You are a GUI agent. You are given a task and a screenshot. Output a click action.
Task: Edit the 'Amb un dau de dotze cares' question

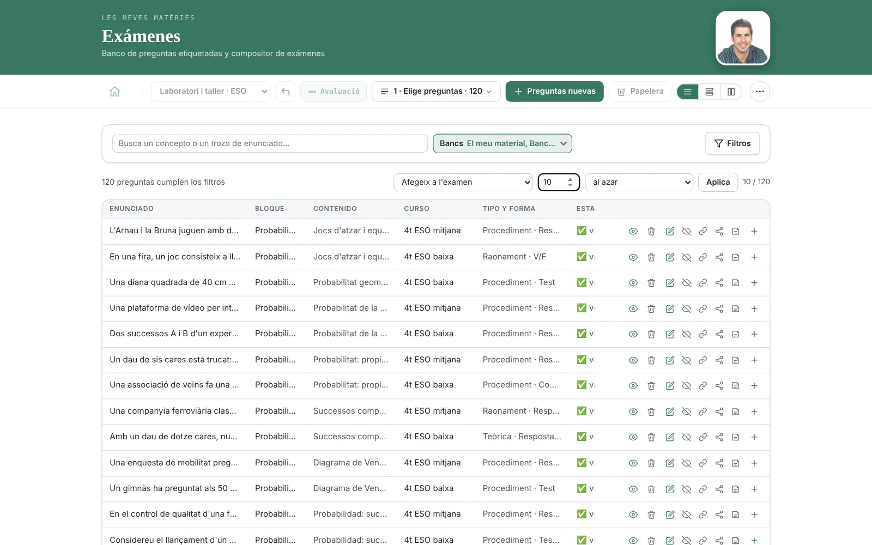click(670, 437)
